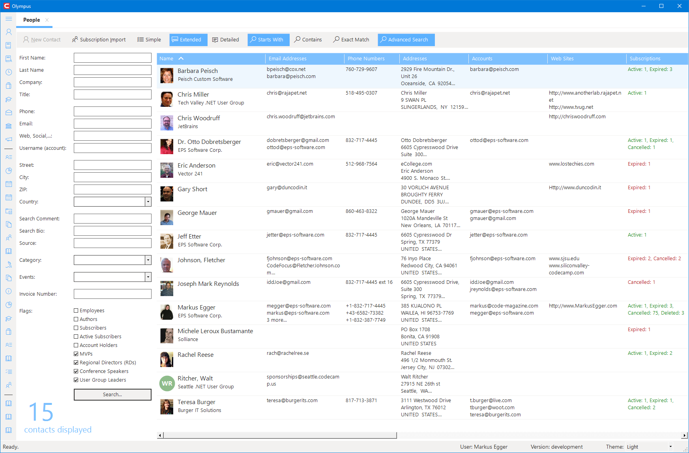Open the folder with checkmark icon
689x453 pixels.
9,211
